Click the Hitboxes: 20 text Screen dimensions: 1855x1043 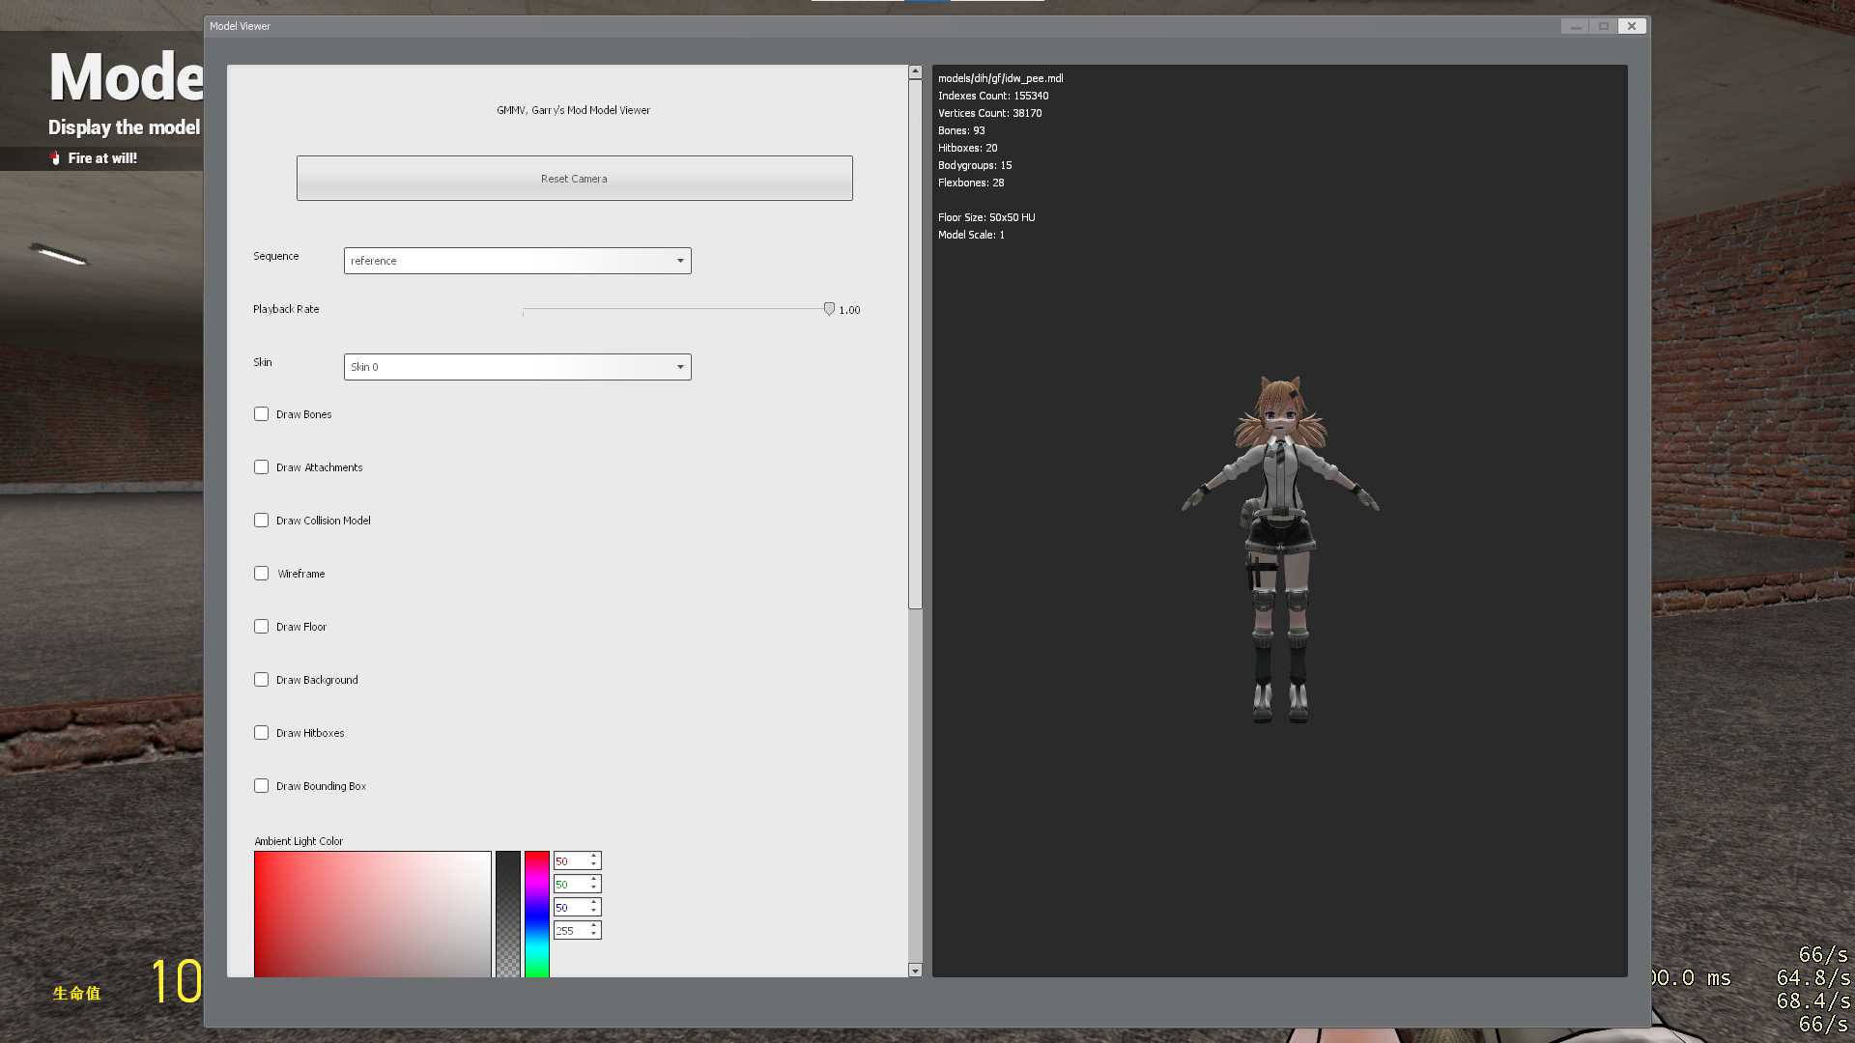968,148
